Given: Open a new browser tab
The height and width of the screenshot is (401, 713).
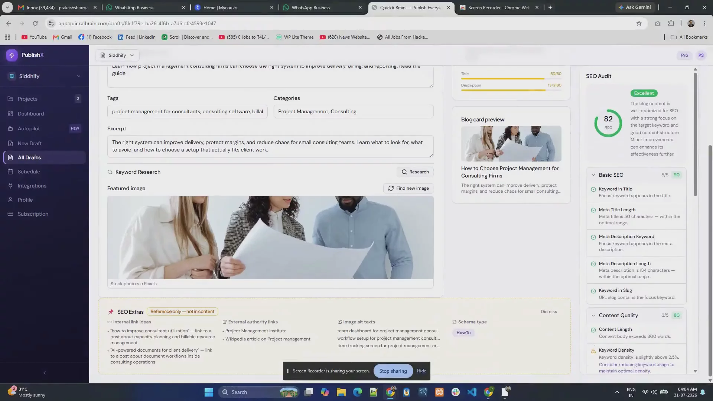Looking at the screenshot, I should point(550,7).
